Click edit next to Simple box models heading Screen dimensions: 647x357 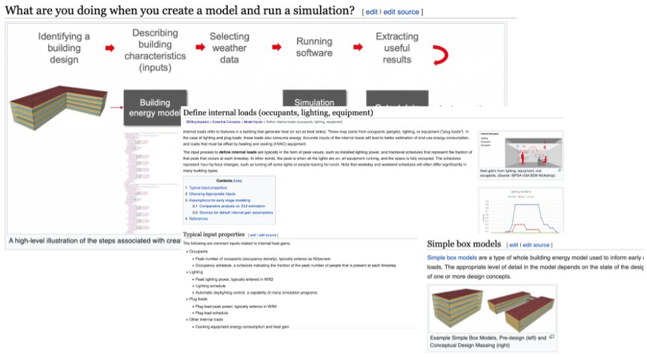click(x=514, y=245)
